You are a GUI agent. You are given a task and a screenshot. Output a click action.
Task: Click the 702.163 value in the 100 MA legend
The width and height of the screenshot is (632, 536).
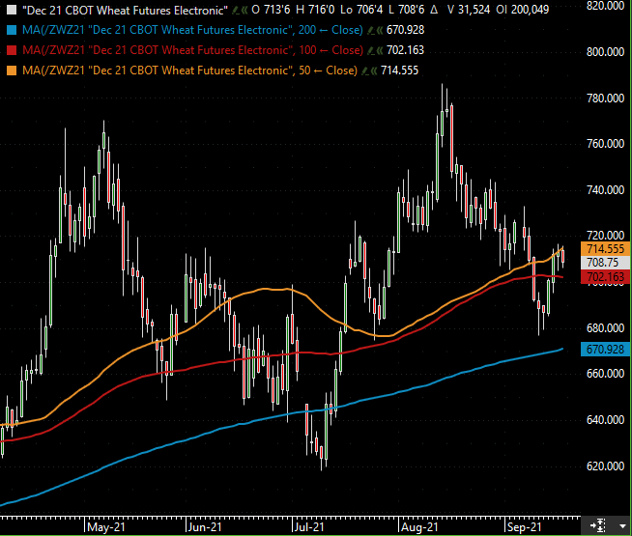tap(405, 50)
